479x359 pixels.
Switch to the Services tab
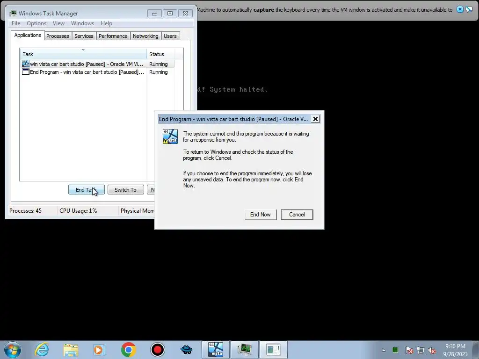[84, 36]
